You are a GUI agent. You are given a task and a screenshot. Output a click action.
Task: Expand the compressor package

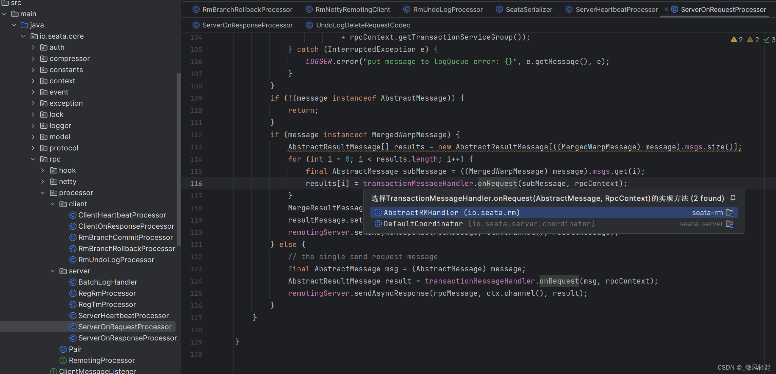coord(33,59)
